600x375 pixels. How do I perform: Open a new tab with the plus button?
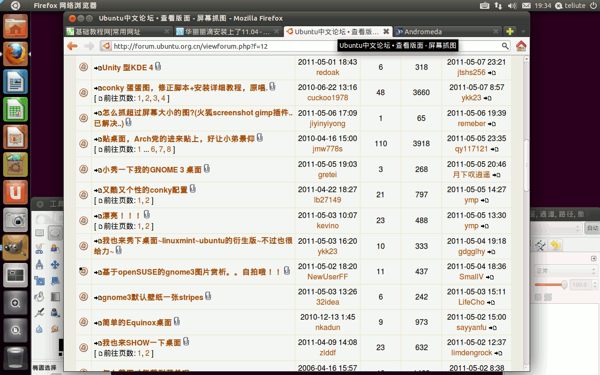(510, 32)
